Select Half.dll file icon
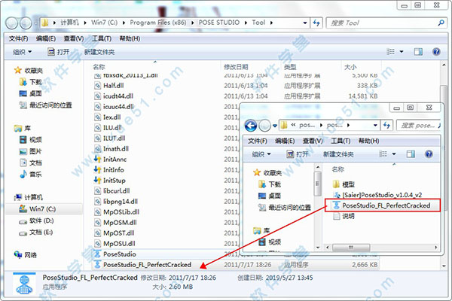The height and width of the screenshot is (301, 452). [x=97, y=86]
